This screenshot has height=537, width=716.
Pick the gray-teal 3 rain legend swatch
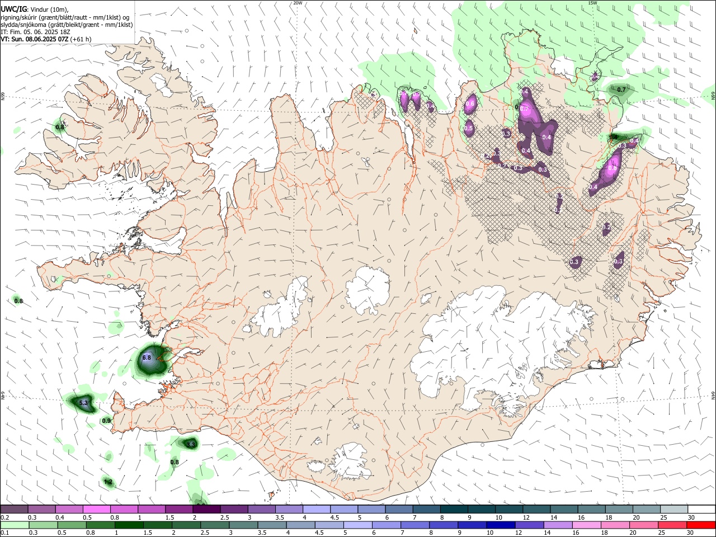click(x=242, y=525)
